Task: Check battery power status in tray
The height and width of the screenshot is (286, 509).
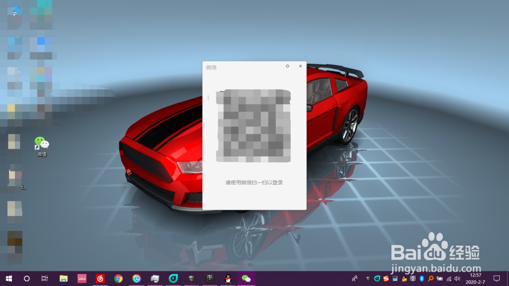Action: 440,278
